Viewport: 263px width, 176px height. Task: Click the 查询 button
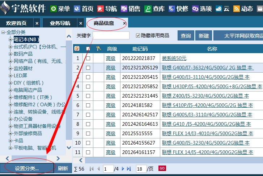pos(186,35)
